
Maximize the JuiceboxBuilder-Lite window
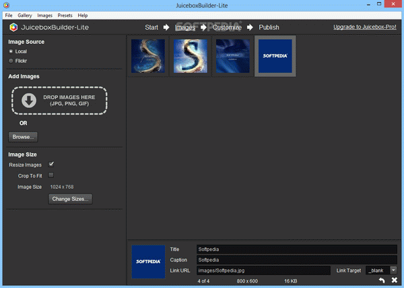point(379,4)
